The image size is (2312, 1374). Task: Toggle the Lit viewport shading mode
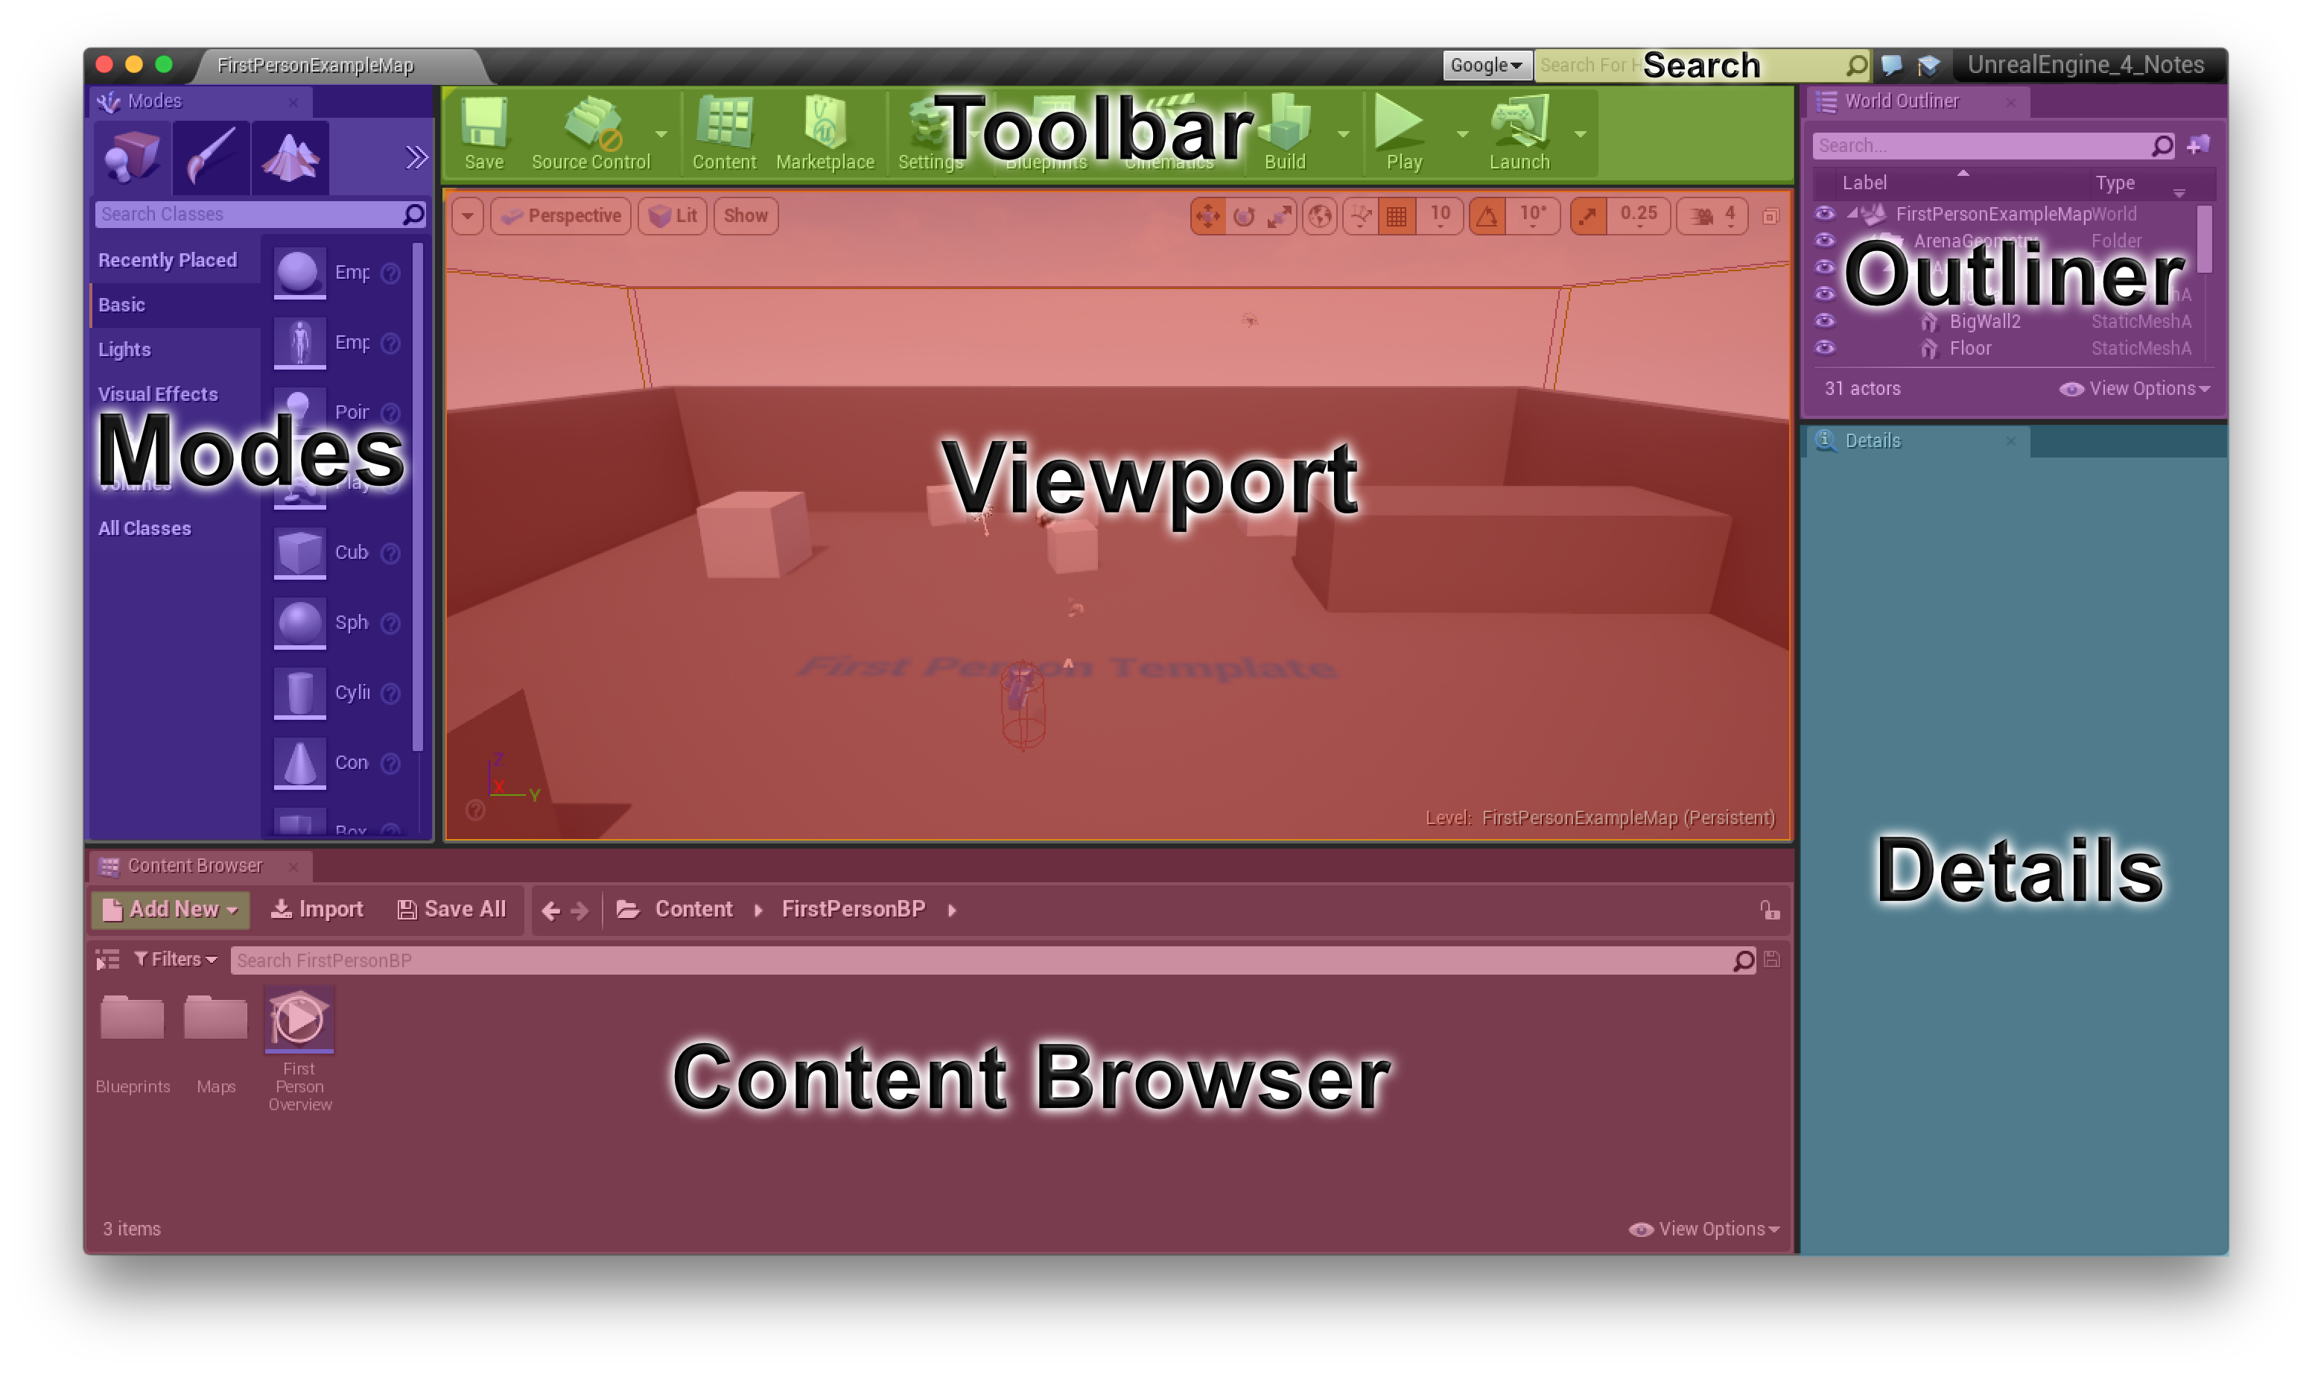[672, 216]
